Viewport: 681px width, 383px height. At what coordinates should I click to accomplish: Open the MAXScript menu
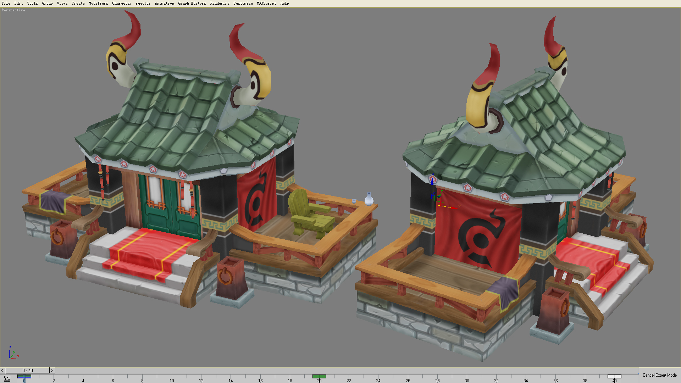266,4
